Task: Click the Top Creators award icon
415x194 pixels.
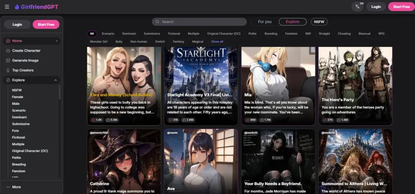Action: coord(8,70)
